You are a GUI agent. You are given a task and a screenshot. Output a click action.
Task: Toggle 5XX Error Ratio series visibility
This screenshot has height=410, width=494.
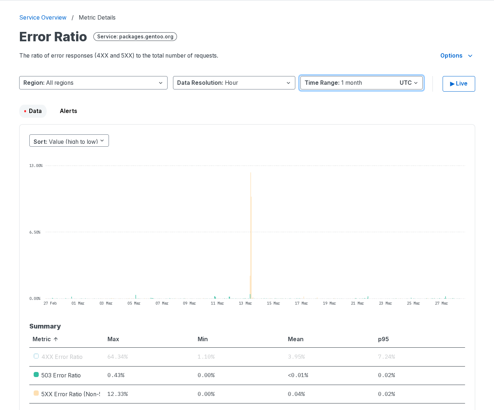[36, 393]
